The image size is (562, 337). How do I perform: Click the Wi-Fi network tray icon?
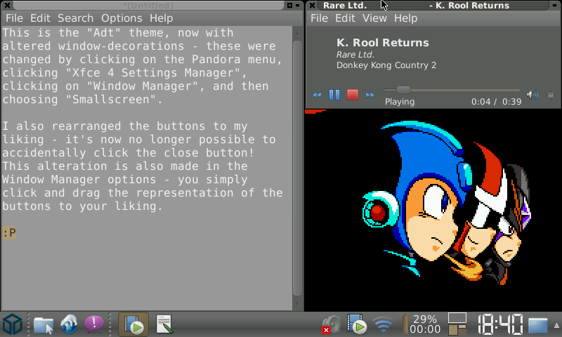click(x=383, y=325)
